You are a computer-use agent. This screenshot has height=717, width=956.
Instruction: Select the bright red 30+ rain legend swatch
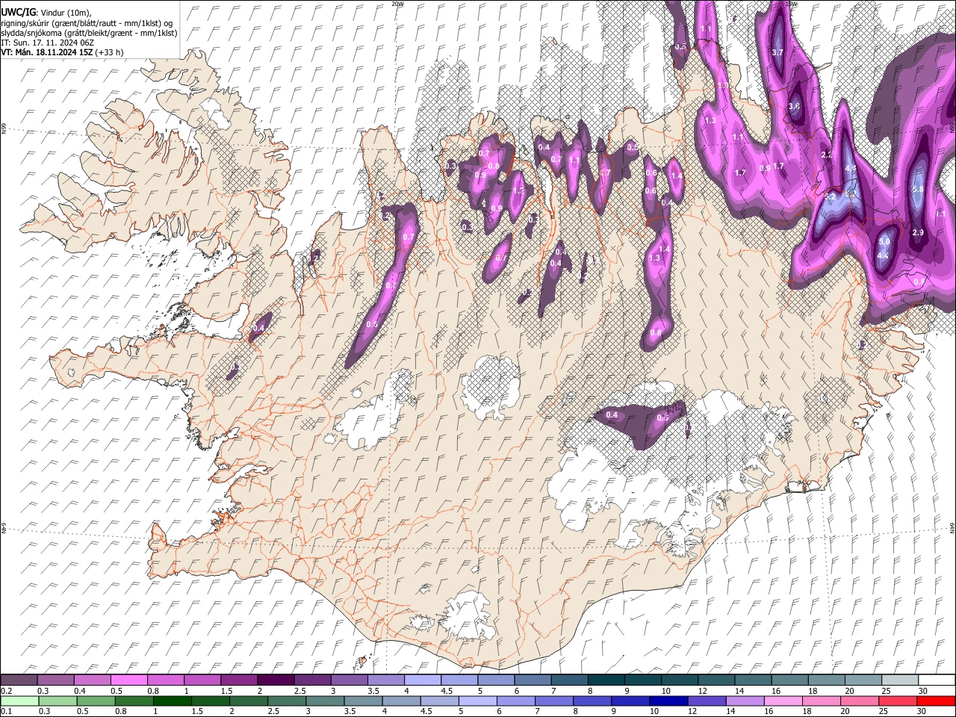click(937, 701)
